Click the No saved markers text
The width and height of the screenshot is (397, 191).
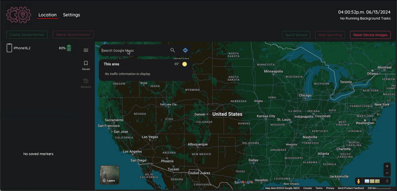pos(38,154)
